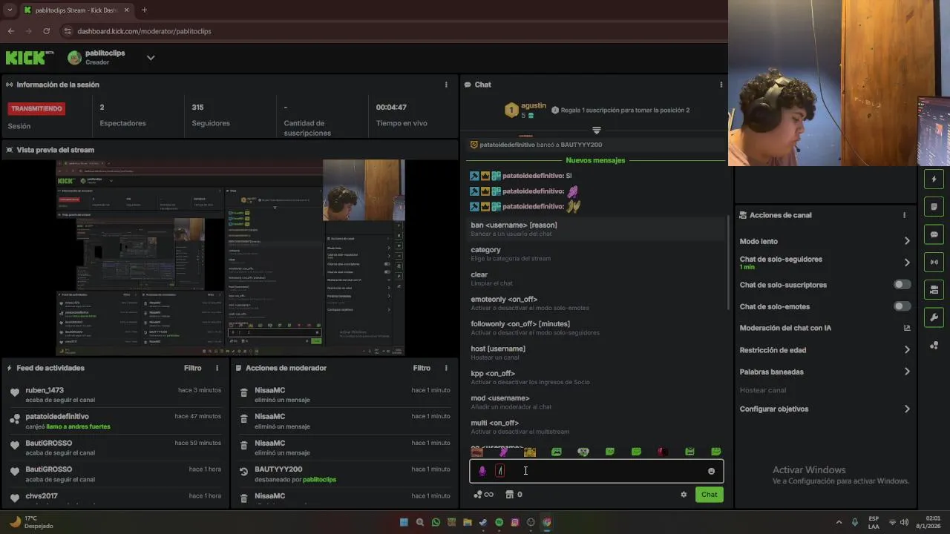Click the browser reload button
This screenshot has height=534, width=950.
point(46,31)
